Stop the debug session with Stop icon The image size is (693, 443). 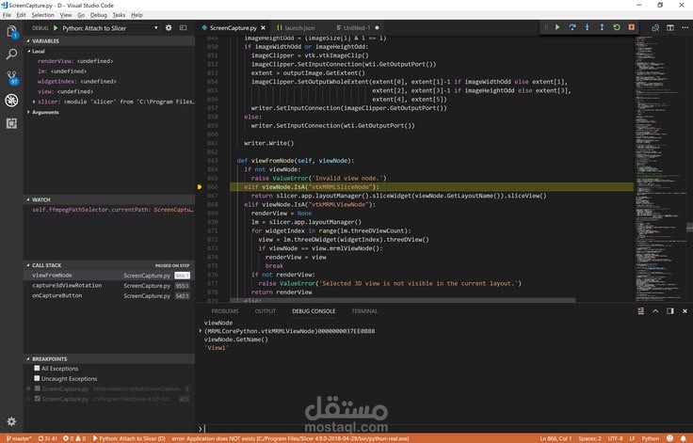point(631,27)
